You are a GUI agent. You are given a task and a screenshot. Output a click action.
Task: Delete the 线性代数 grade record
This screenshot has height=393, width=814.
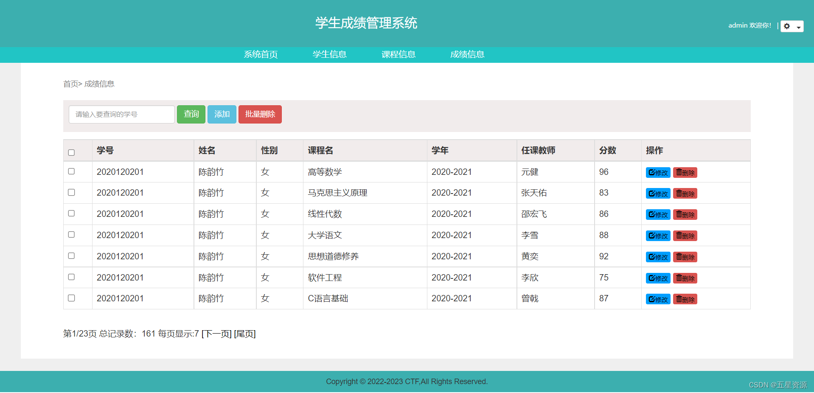coord(685,215)
